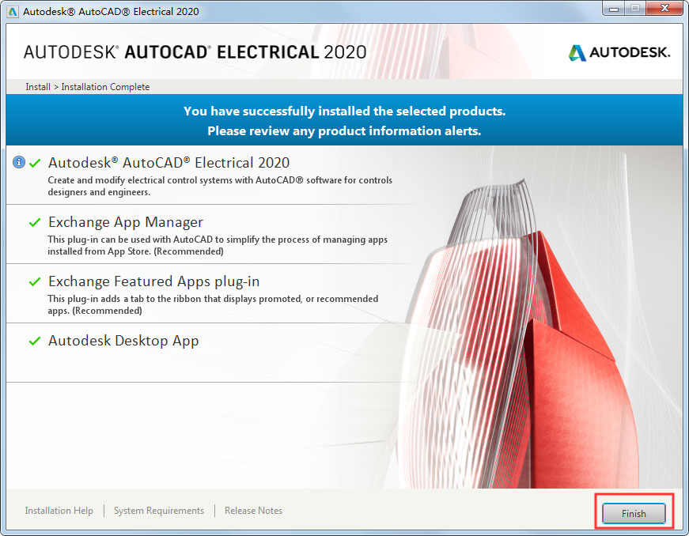Click the checkmark beside AutoCAD Electrical 2020
The width and height of the screenshot is (689, 536).
[x=33, y=162]
